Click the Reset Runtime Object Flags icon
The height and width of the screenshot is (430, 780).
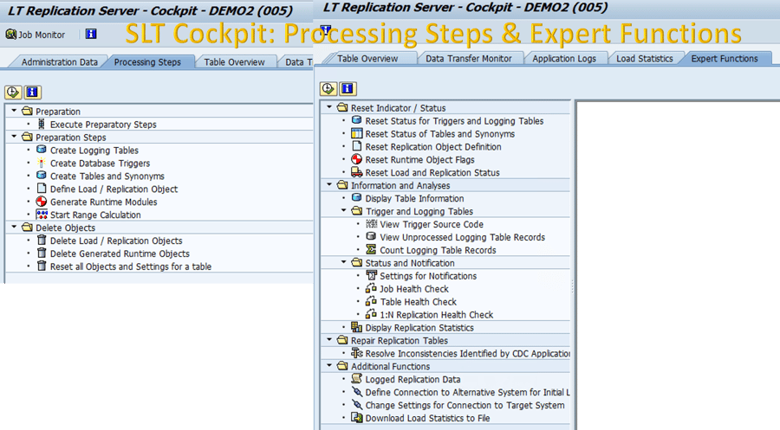357,159
